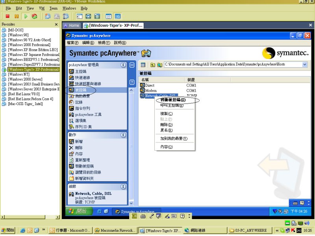Click the Reset virtual machine icon
This screenshot has height=236, width=315.
[x=35, y=16]
